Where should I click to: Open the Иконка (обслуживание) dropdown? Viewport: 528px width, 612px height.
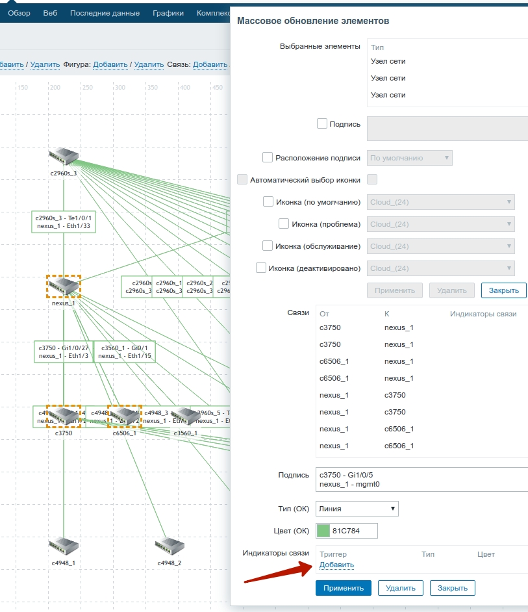coord(441,246)
